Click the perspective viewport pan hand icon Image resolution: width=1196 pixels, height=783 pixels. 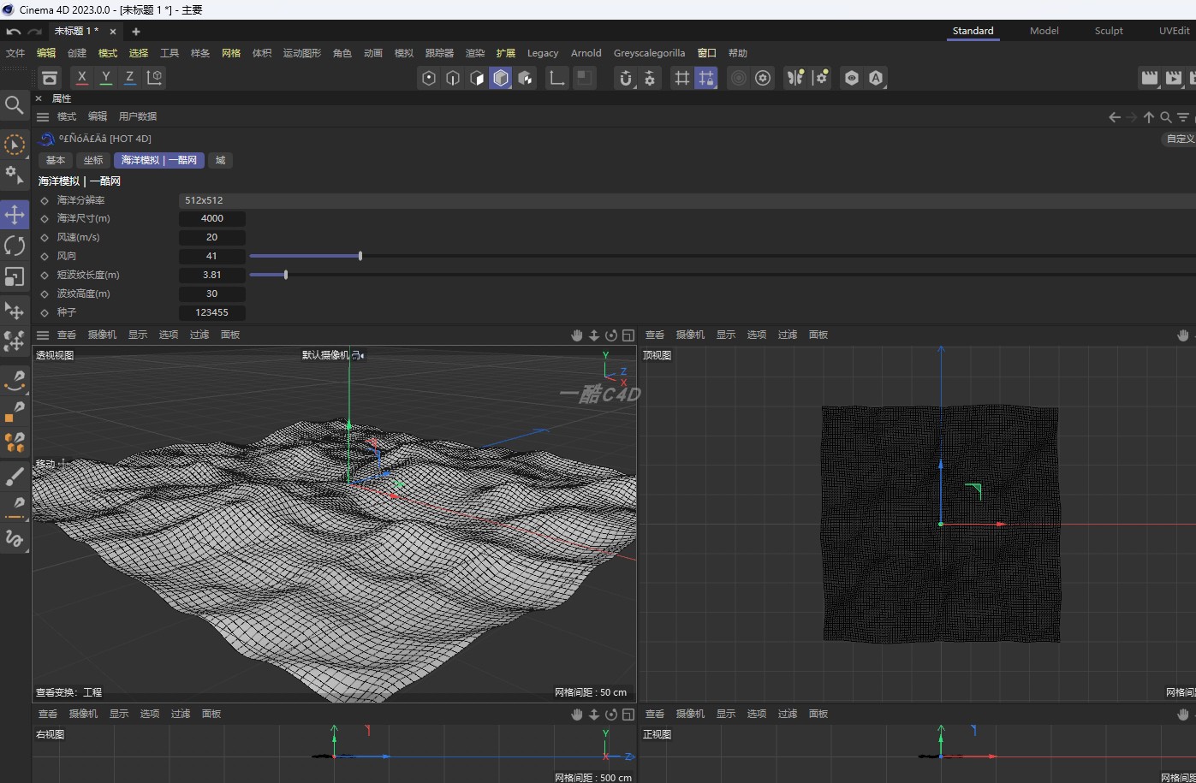click(x=577, y=335)
